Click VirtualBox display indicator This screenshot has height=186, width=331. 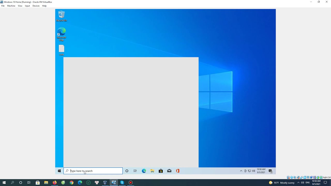click(x=308, y=177)
